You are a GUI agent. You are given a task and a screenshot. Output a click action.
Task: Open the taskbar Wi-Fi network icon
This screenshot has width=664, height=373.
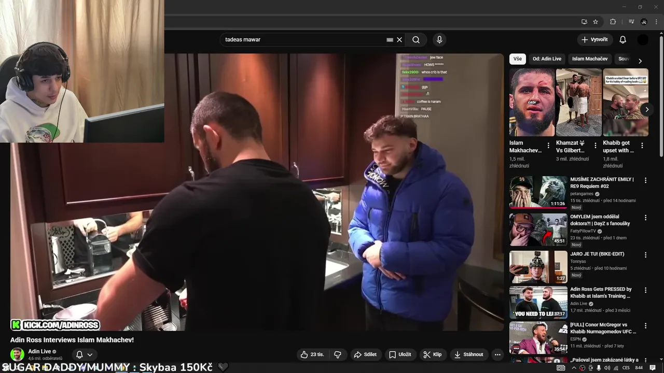pos(616,368)
